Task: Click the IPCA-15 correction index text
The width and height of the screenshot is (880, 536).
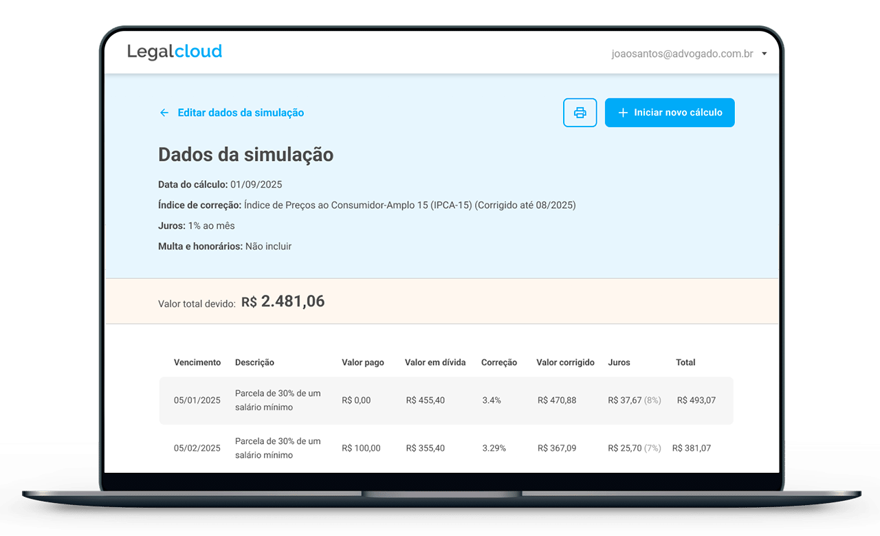Action: click(410, 205)
